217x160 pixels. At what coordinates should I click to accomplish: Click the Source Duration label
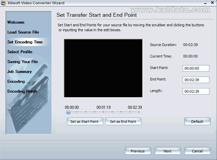coord(163,45)
